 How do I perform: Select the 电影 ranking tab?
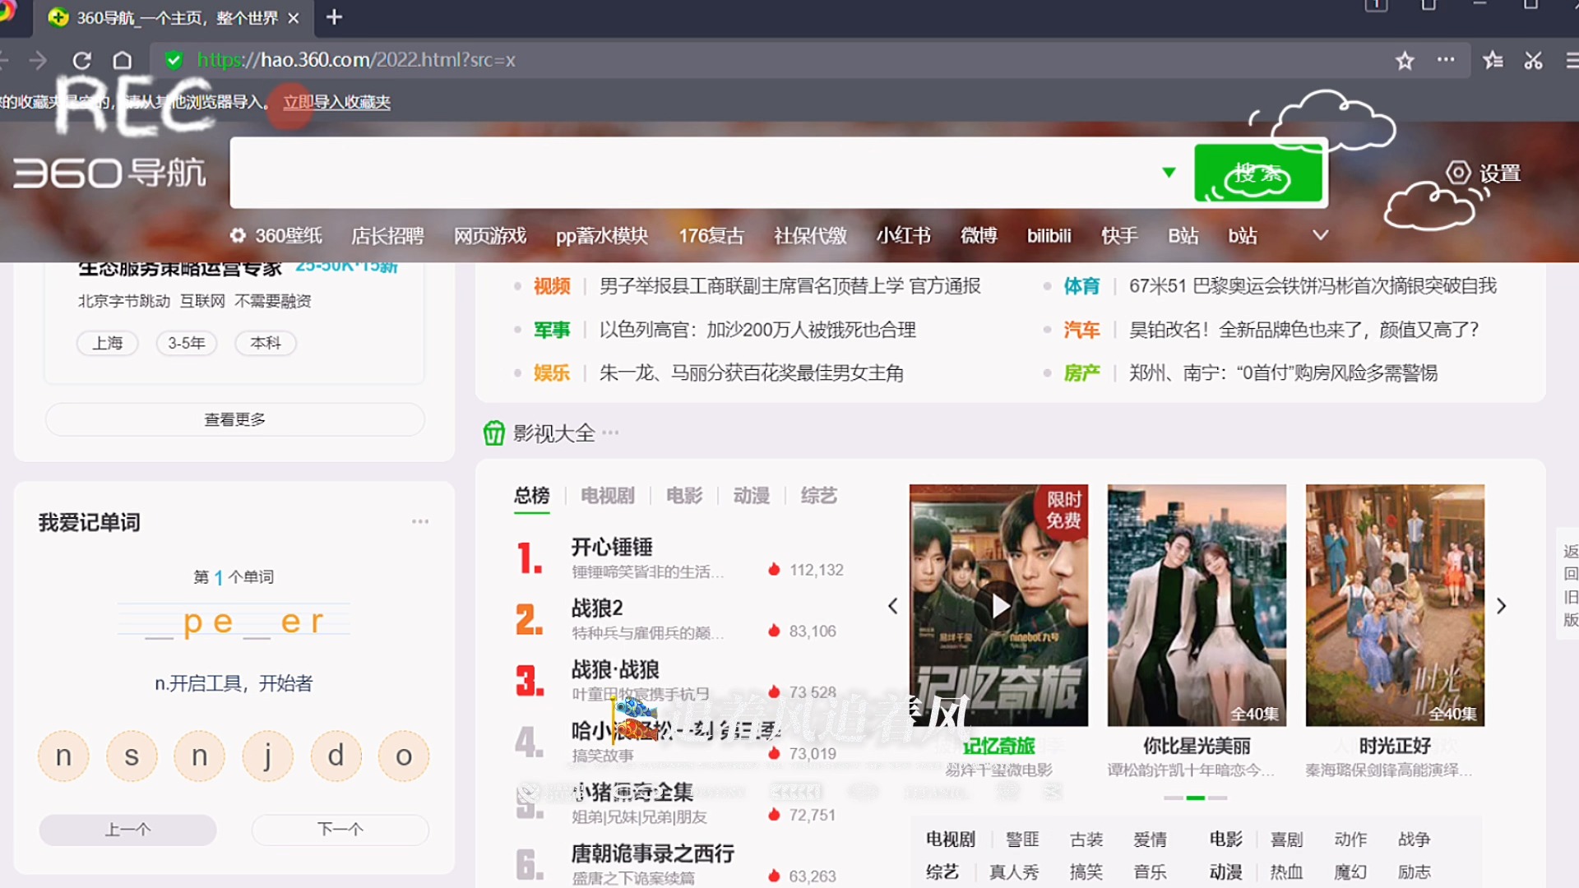[684, 496]
